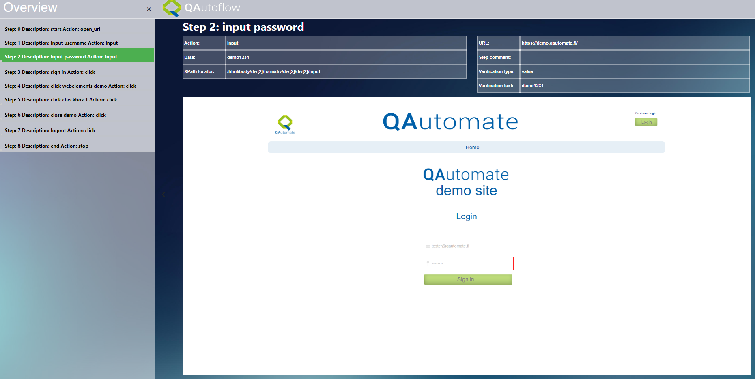
Task: Click the empty Step comment field
Action: click(635, 57)
